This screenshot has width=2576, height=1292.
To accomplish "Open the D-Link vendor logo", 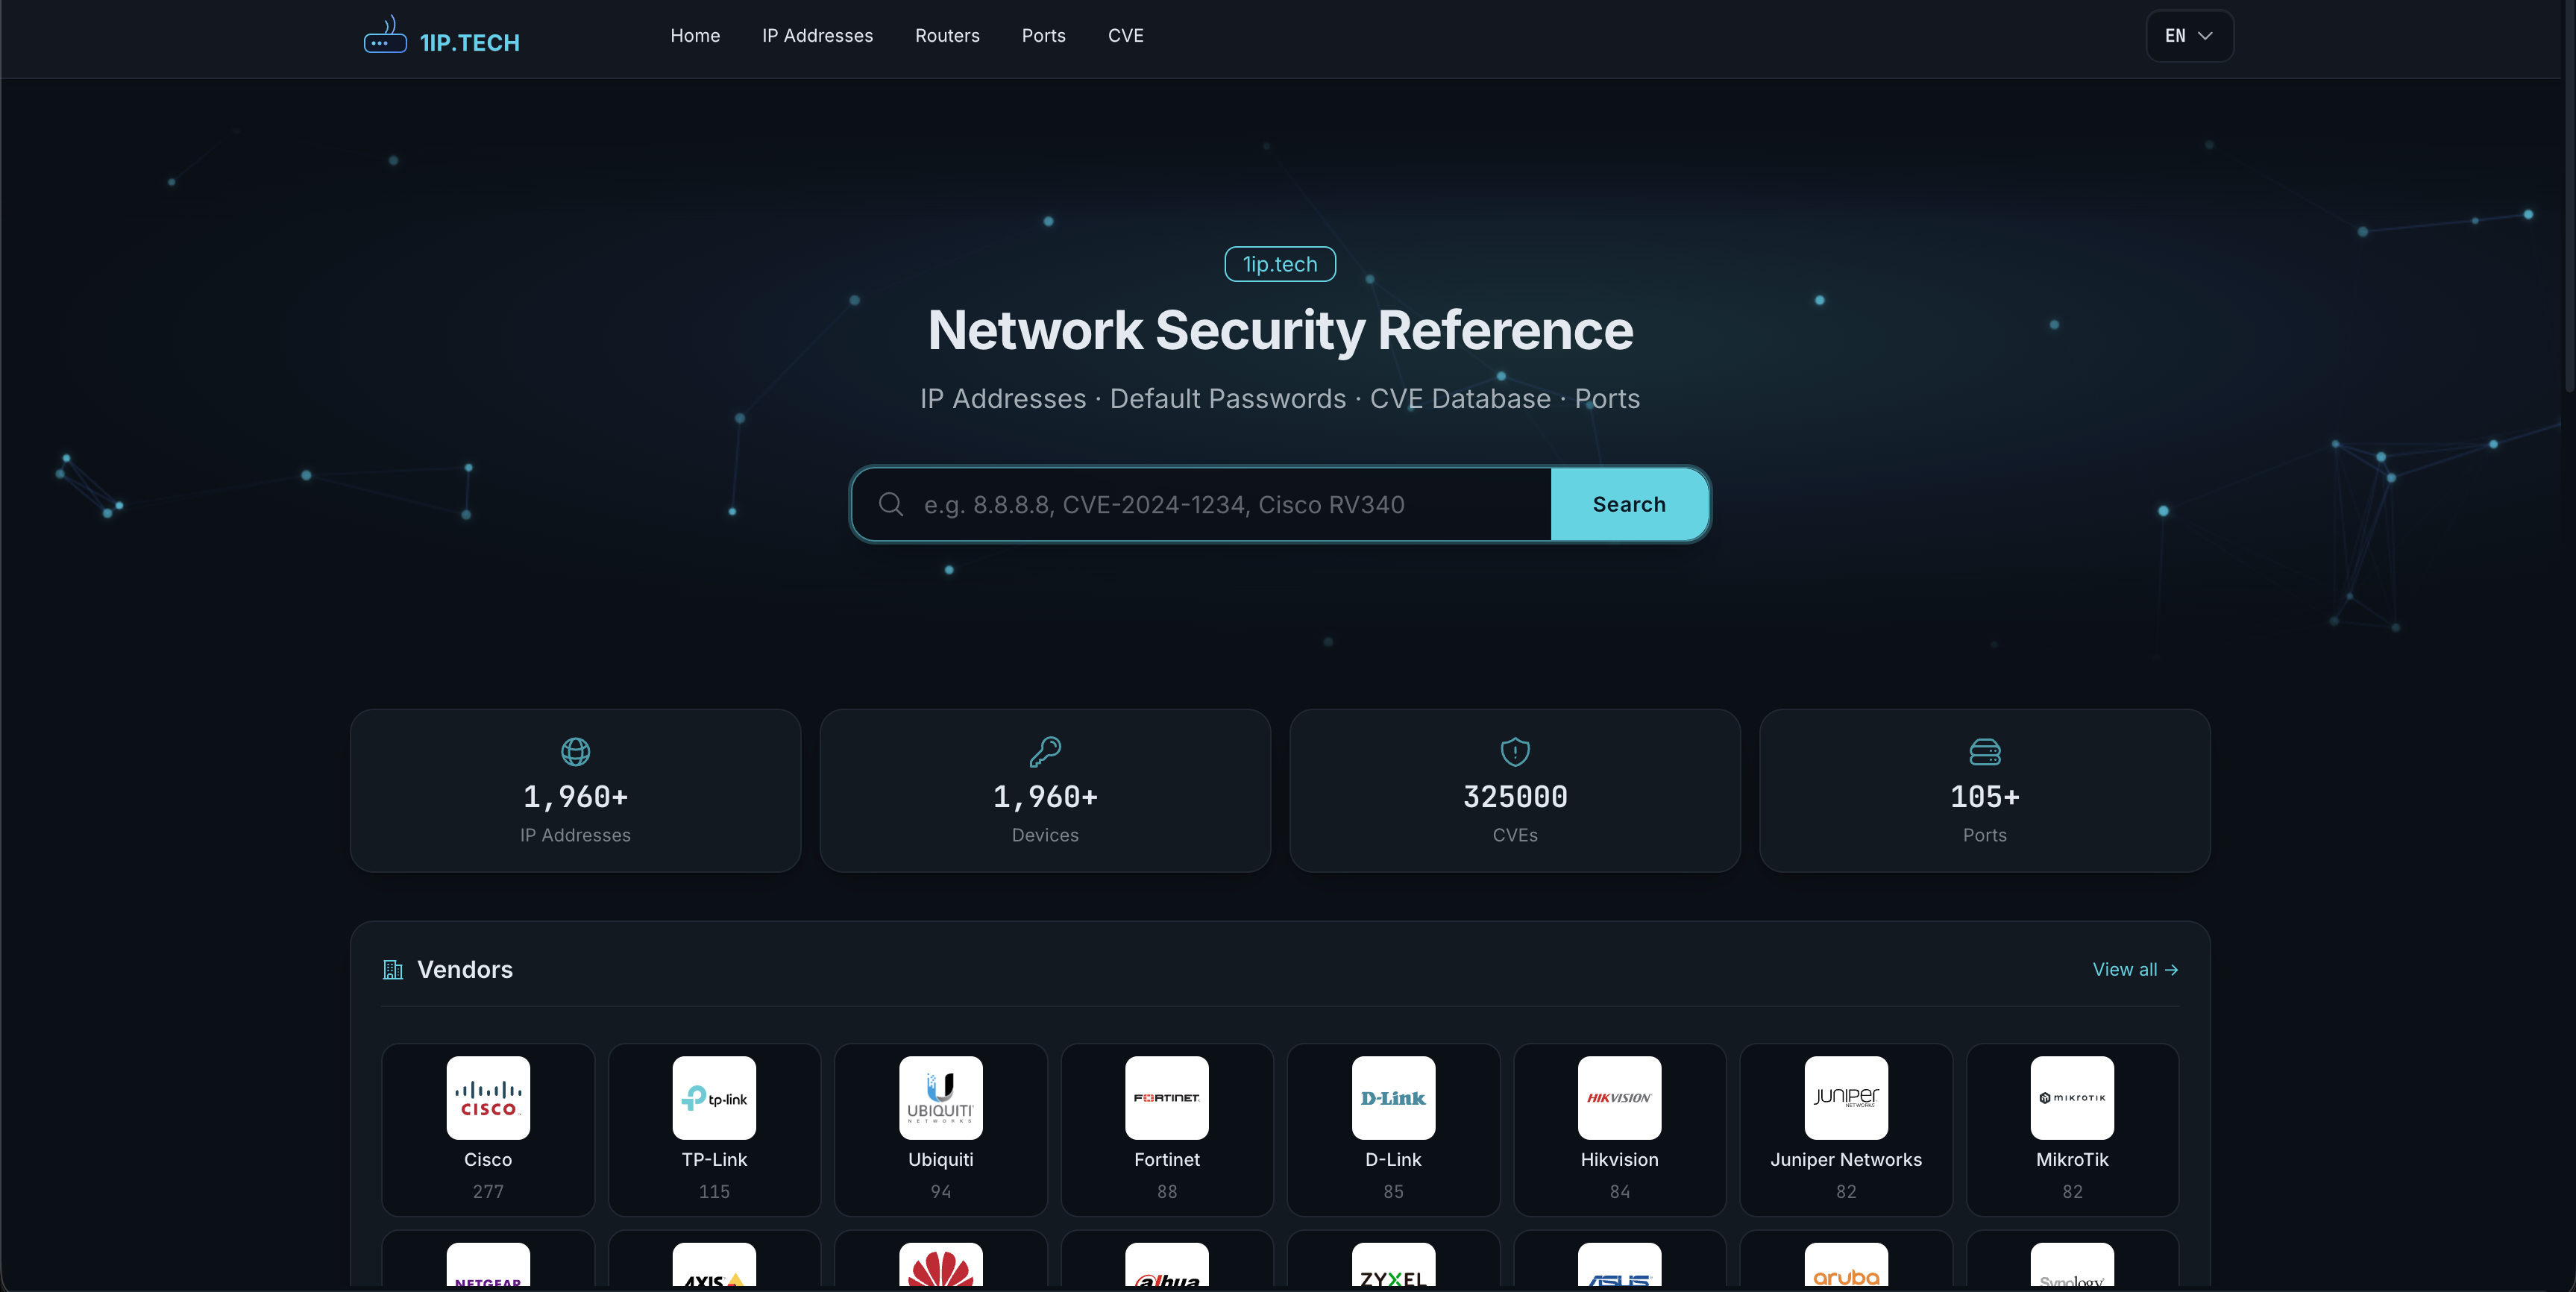I will pyautogui.click(x=1393, y=1097).
